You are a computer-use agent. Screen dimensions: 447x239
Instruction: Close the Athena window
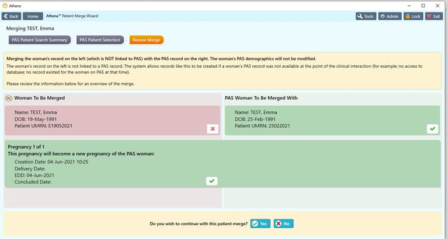coord(437,6)
